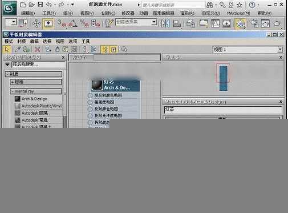Toggle Keyboard Shortcut Override button
Viewport: 288px width, 213px height.
click(x=48, y=23)
